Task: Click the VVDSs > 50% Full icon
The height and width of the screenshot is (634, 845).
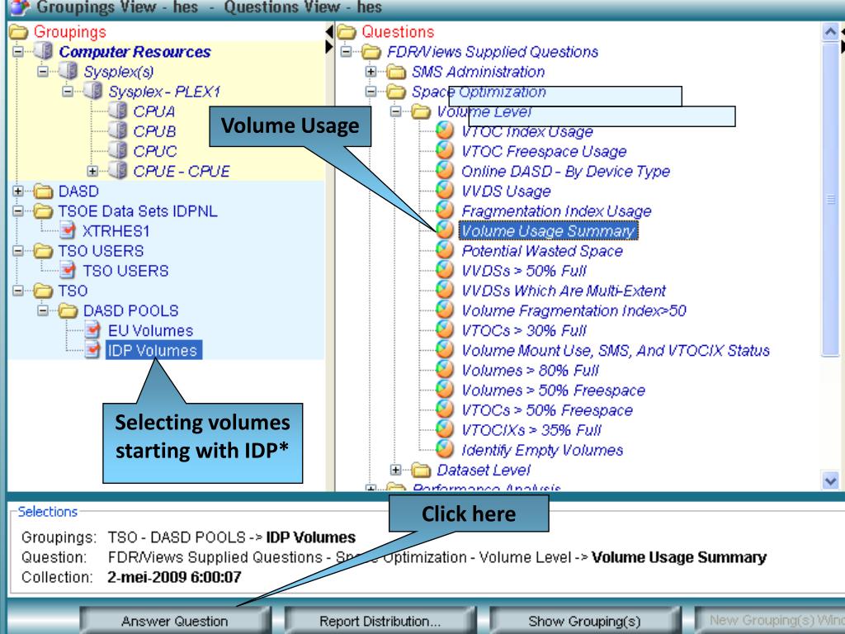Action: point(445,270)
